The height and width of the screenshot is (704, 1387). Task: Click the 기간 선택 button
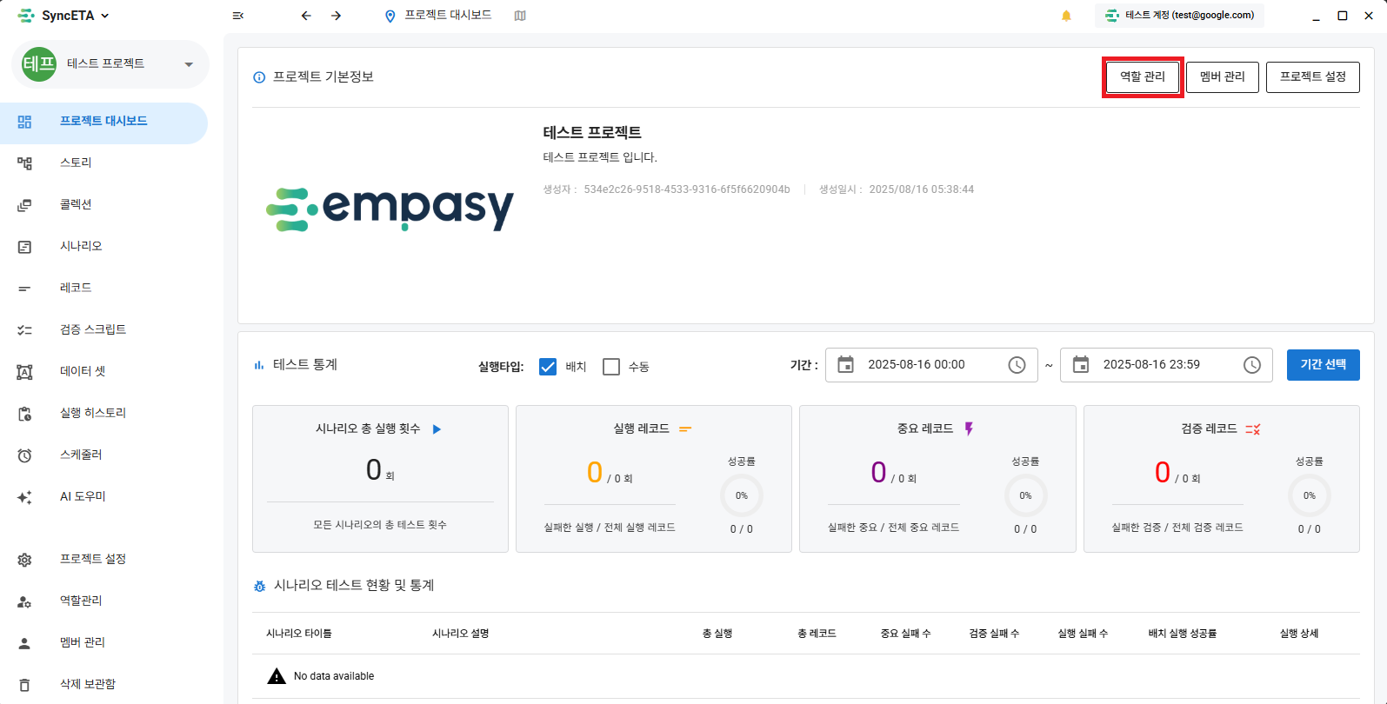(1323, 365)
